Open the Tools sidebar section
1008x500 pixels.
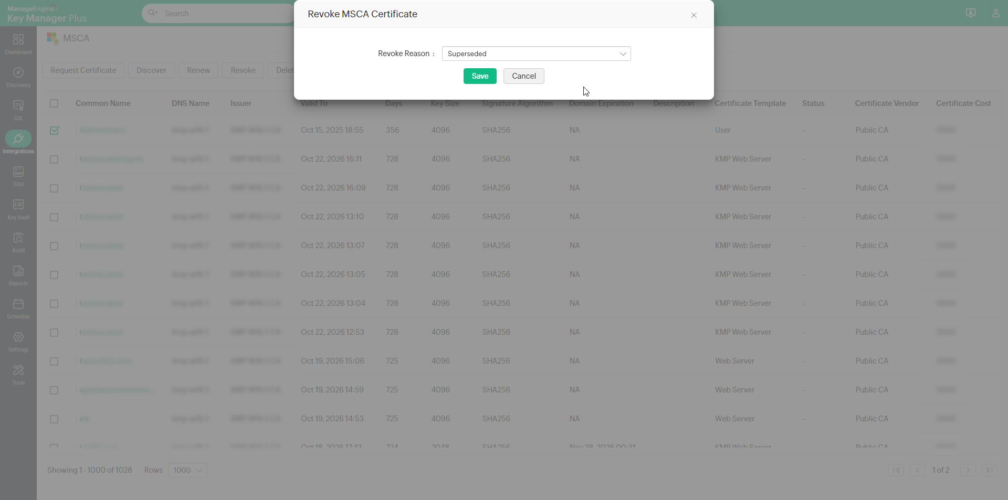click(x=18, y=375)
